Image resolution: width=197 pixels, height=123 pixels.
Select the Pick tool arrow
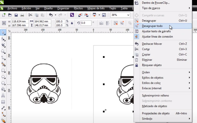pos(3,32)
